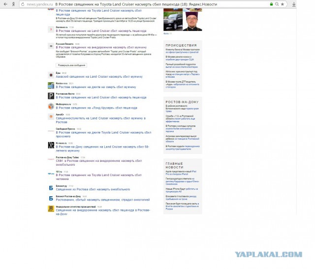Click the Б icon of Блокнот Ростов-на-Дону

coord(51,198)
